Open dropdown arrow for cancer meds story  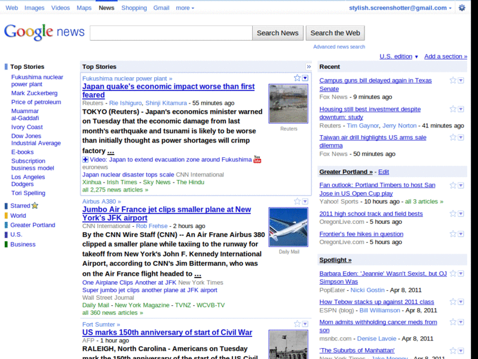461,323
